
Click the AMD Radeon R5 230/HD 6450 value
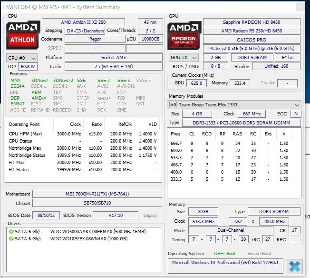tap(252, 31)
